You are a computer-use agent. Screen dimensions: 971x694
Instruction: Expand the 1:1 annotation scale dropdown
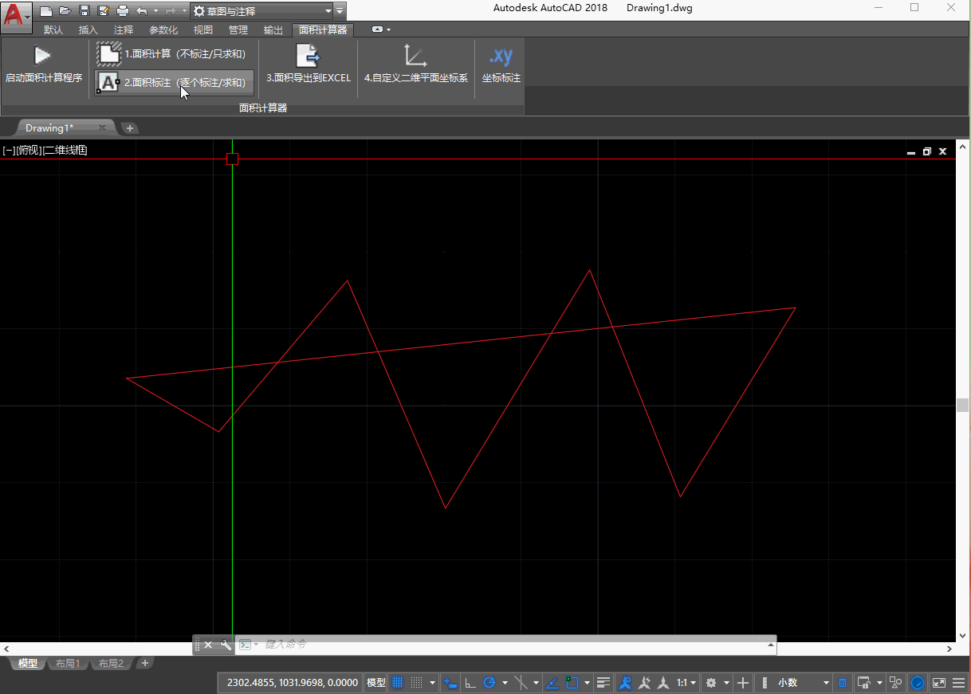(686, 683)
